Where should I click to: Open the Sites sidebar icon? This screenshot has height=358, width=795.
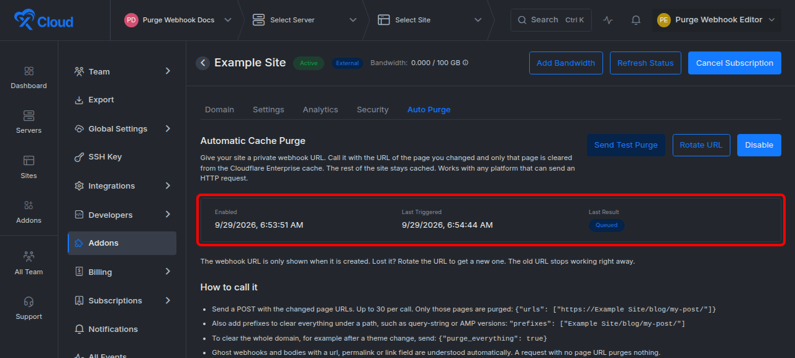[29, 161]
